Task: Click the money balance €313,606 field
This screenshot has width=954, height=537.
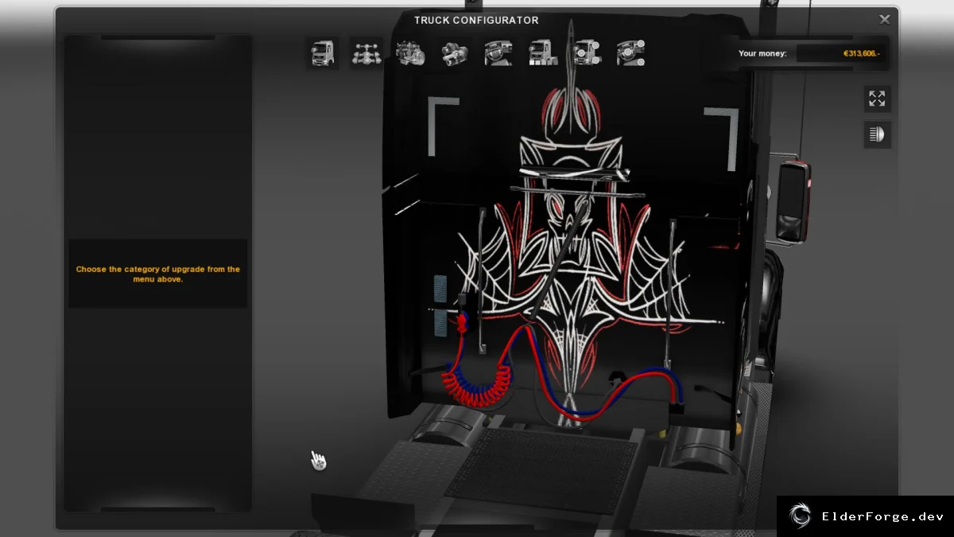Action: click(x=842, y=53)
